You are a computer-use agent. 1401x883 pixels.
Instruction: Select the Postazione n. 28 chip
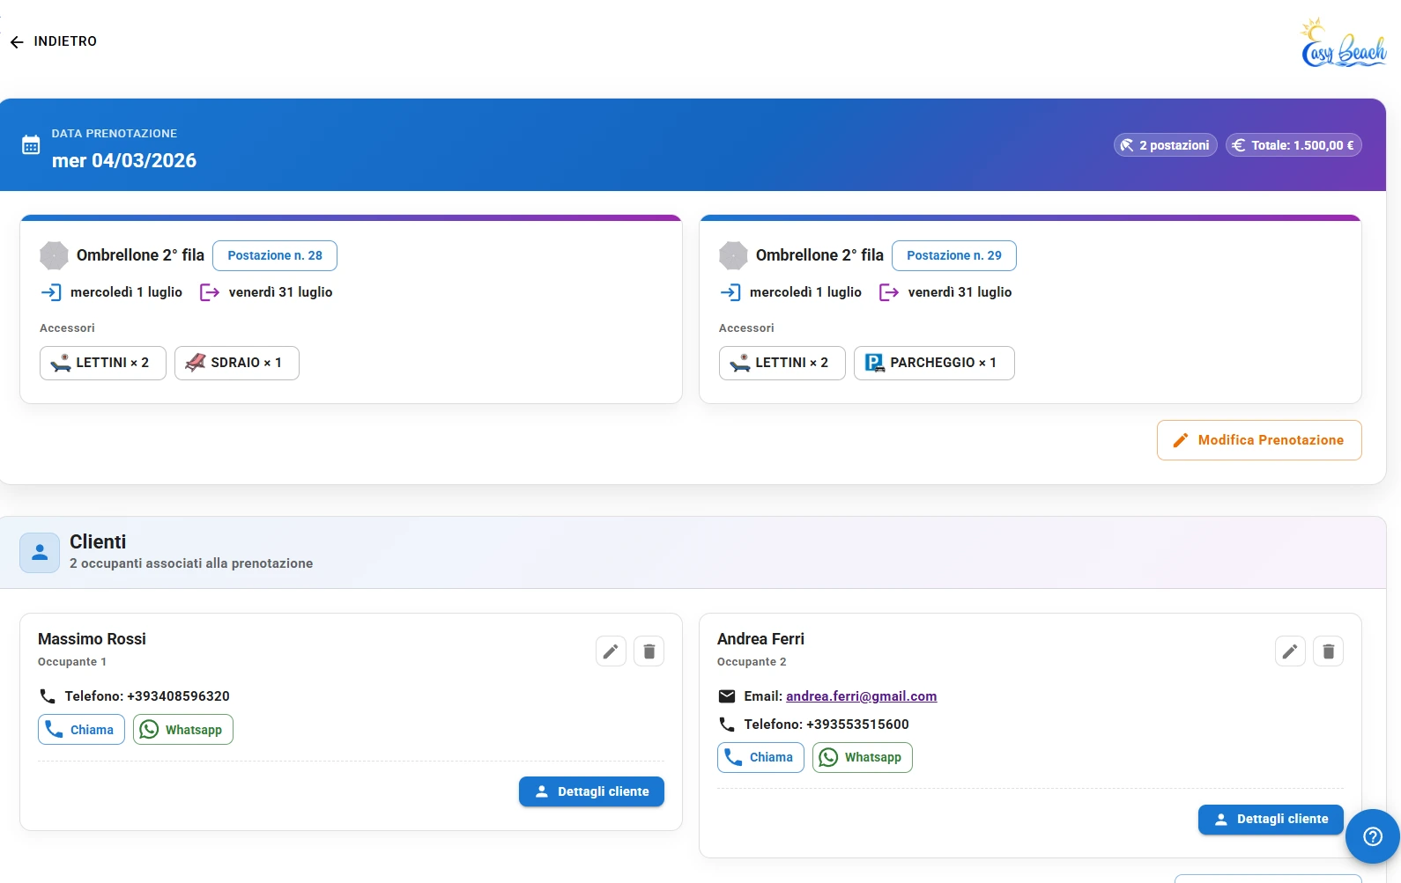click(275, 255)
